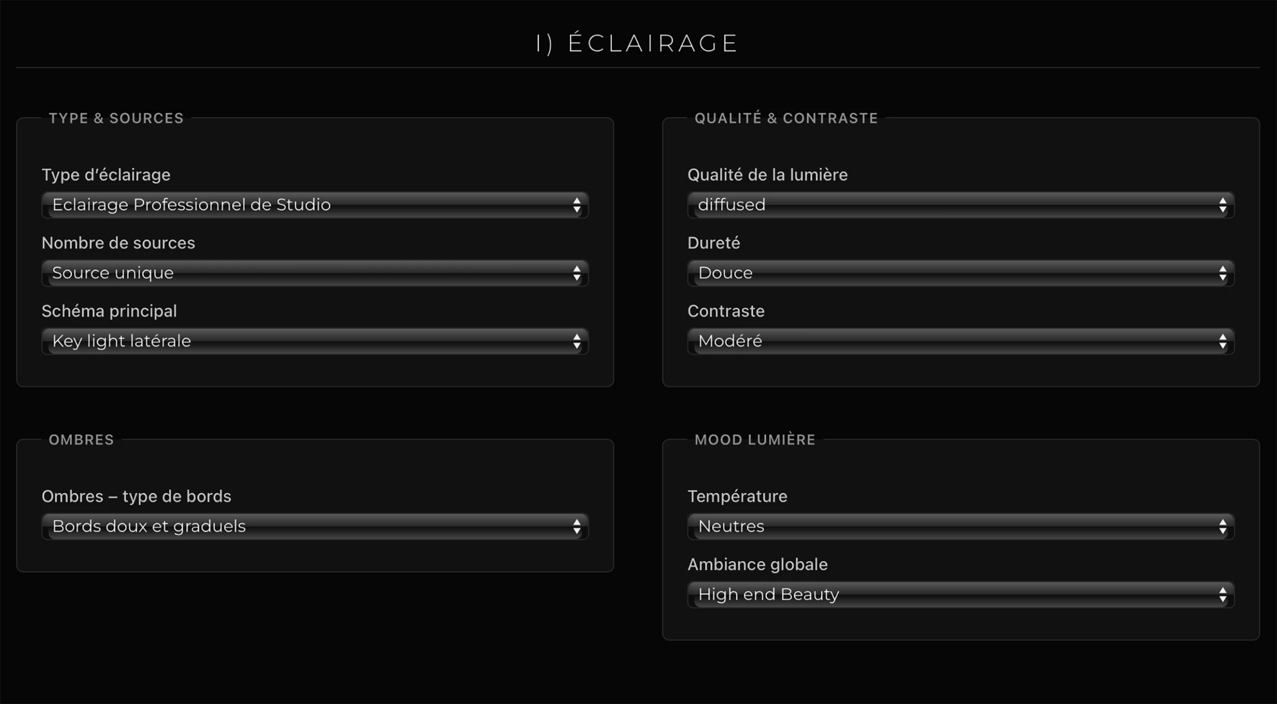The width and height of the screenshot is (1277, 704).
Task: Click the arrows icon beside High end Beauty
Action: (1223, 595)
